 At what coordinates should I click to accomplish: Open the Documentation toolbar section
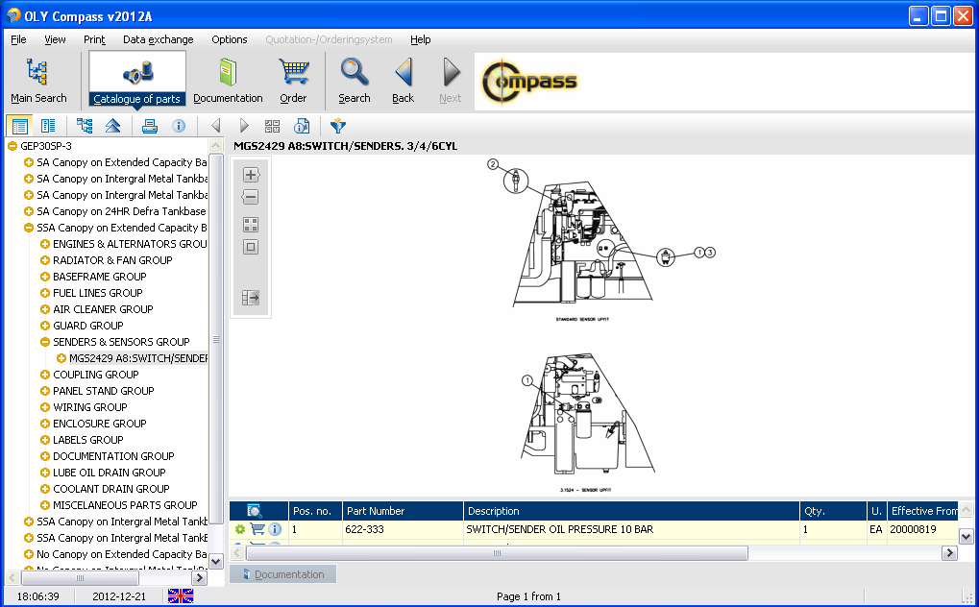click(x=228, y=81)
